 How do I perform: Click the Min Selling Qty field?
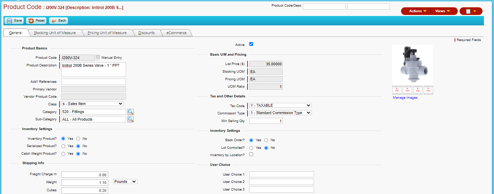coord(266,121)
